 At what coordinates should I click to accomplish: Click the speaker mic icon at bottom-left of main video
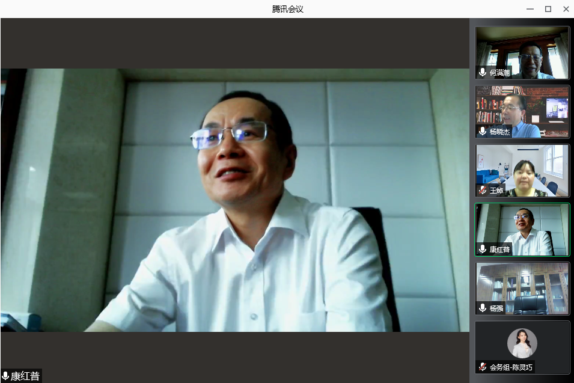pyautogui.click(x=5, y=376)
